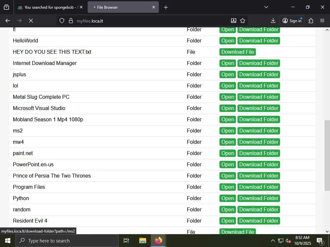Download Prince of Persia The Two Thrones folder

click(259, 176)
